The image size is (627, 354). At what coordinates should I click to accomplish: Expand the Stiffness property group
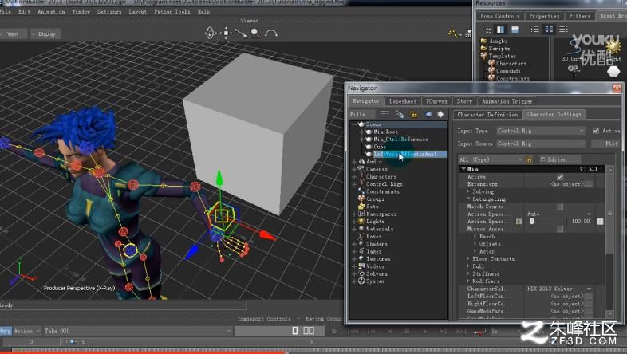coord(468,273)
